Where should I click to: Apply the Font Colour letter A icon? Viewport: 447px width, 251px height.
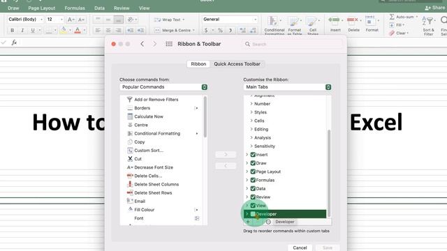(x=78, y=30)
